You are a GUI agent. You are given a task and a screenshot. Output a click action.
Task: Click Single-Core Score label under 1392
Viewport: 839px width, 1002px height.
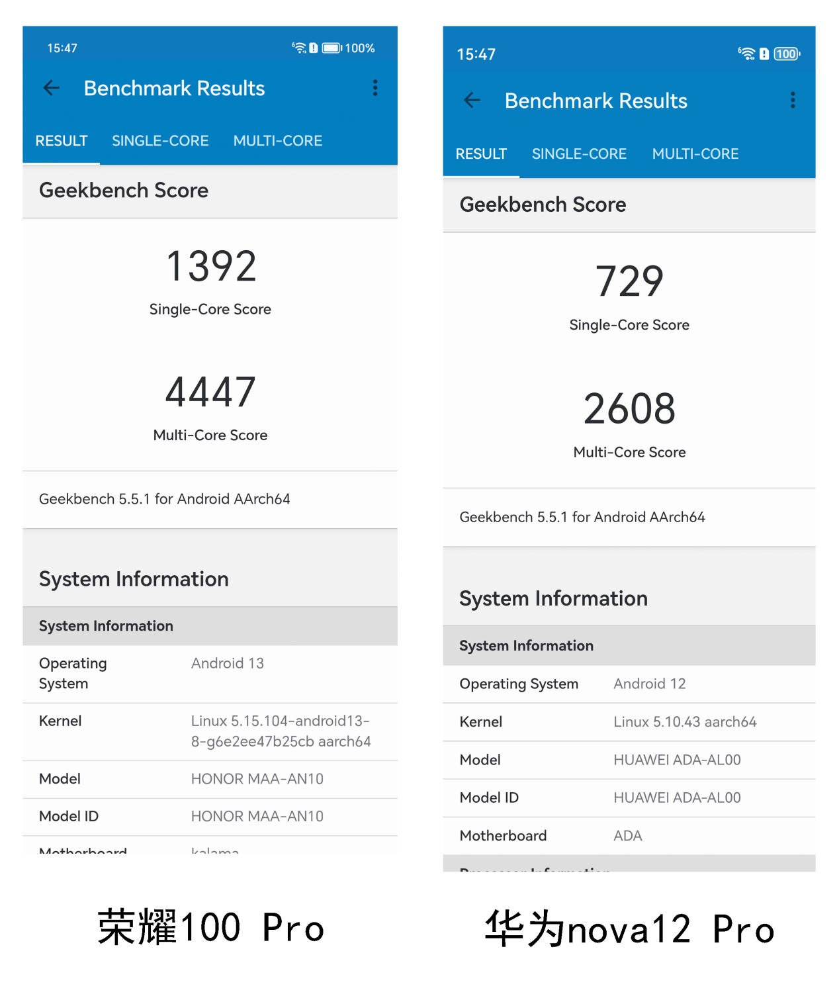210,309
